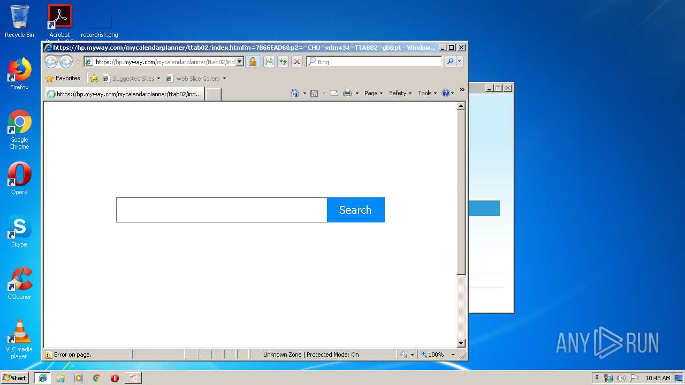Open the Recycle Bin desktop icon
This screenshot has height=385, width=685.
[19, 21]
